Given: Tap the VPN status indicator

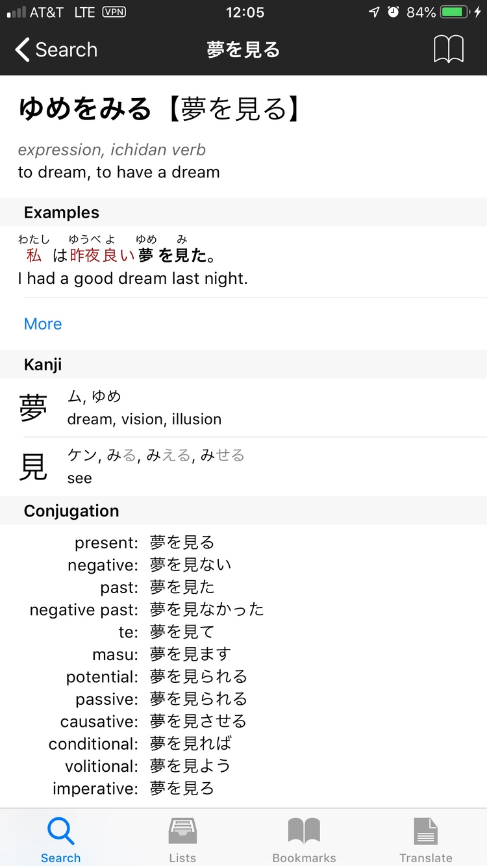Looking at the screenshot, I should coord(114,12).
